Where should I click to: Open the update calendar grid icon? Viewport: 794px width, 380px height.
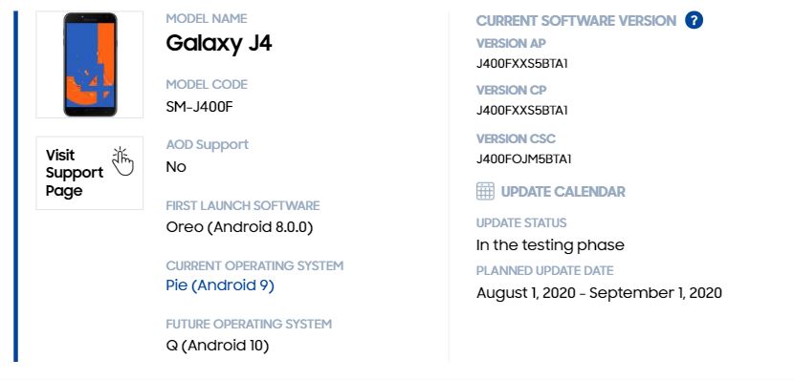[485, 192]
